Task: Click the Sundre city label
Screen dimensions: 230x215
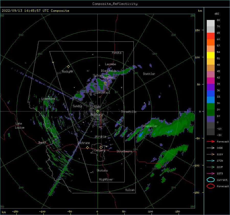Action: pos(77,106)
